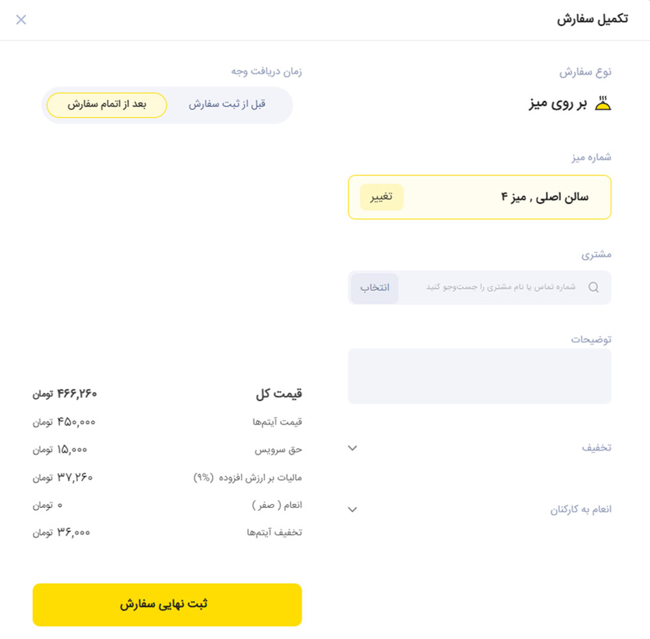Expand the انعام به کارکنان tip chevron
The width and height of the screenshot is (650, 639).
click(352, 509)
